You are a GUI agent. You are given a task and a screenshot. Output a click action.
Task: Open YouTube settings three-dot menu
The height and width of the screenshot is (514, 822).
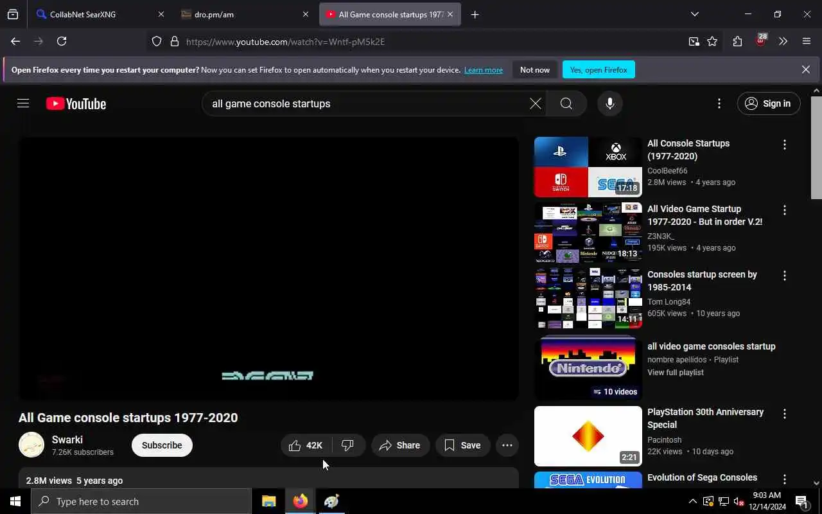coord(719,103)
